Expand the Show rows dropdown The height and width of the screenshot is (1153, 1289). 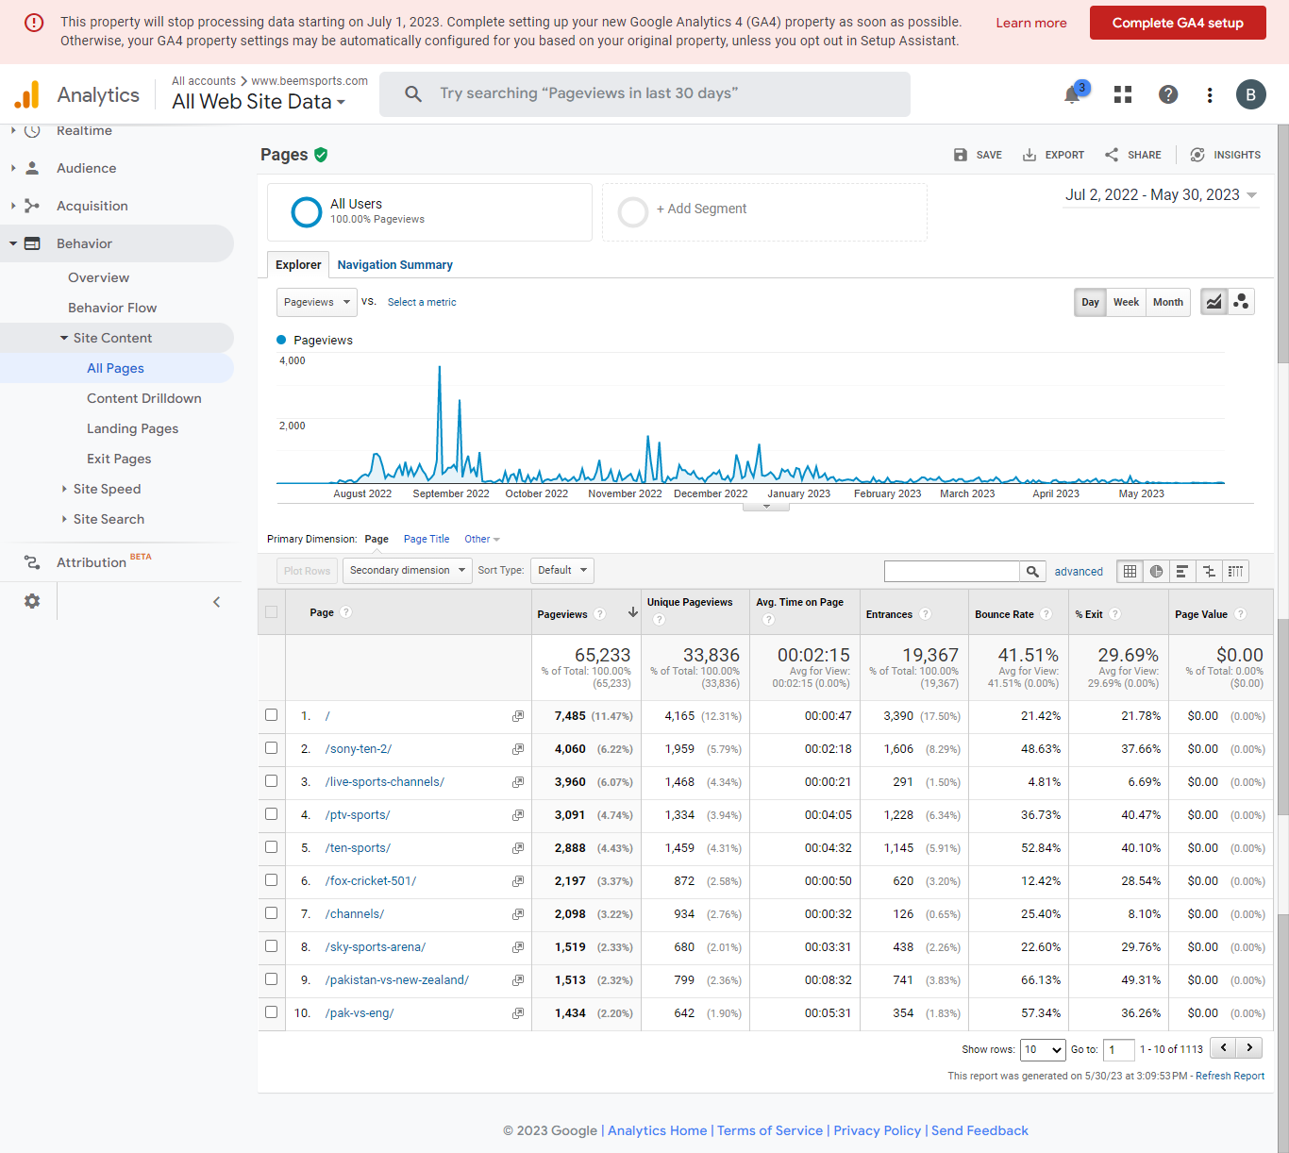point(1043,1049)
